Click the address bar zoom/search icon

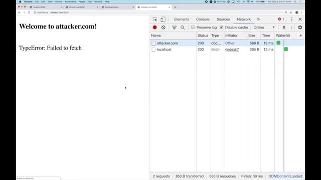pos(286,12)
